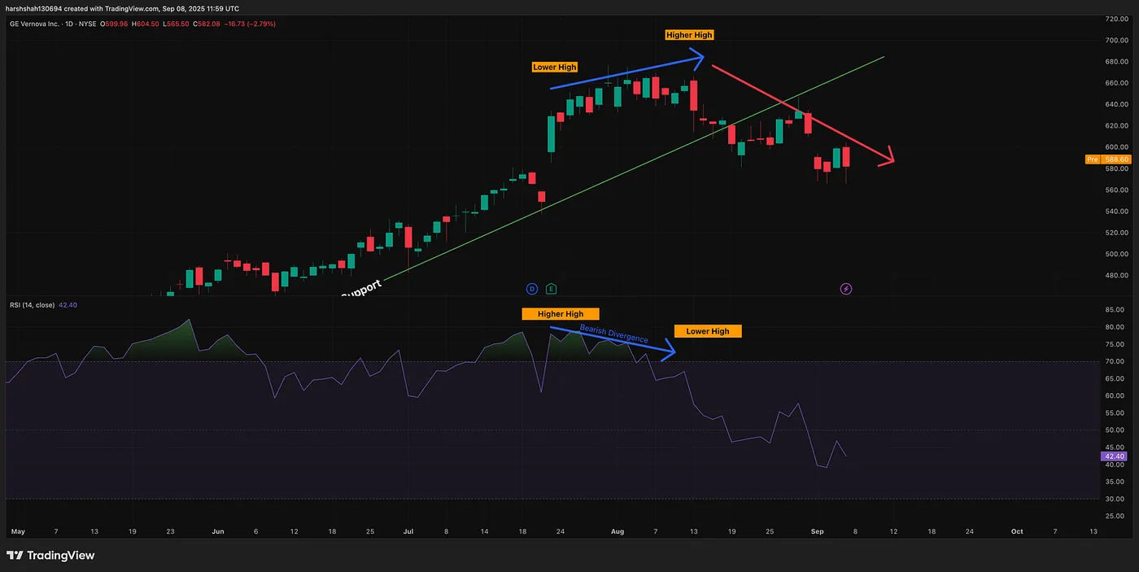This screenshot has width=1139, height=572.
Task: Click the TradingView.com credit text
Action: point(134,8)
